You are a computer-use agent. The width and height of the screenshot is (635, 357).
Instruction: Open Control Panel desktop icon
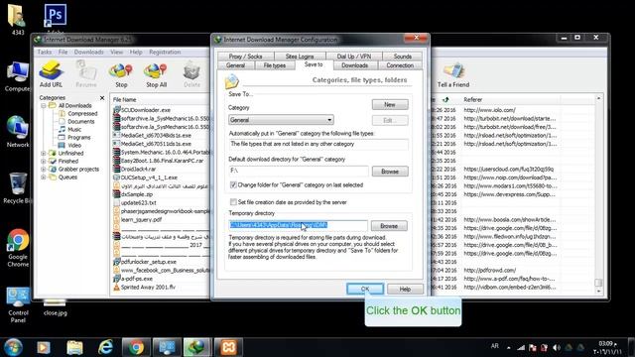[18, 304]
